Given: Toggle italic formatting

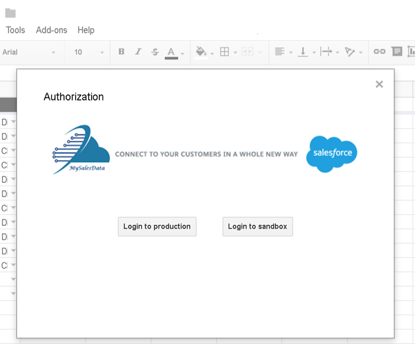Looking at the screenshot, I should click(x=138, y=52).
